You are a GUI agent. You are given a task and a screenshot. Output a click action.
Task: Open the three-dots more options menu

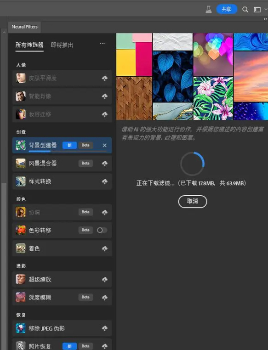coord(102,43)
